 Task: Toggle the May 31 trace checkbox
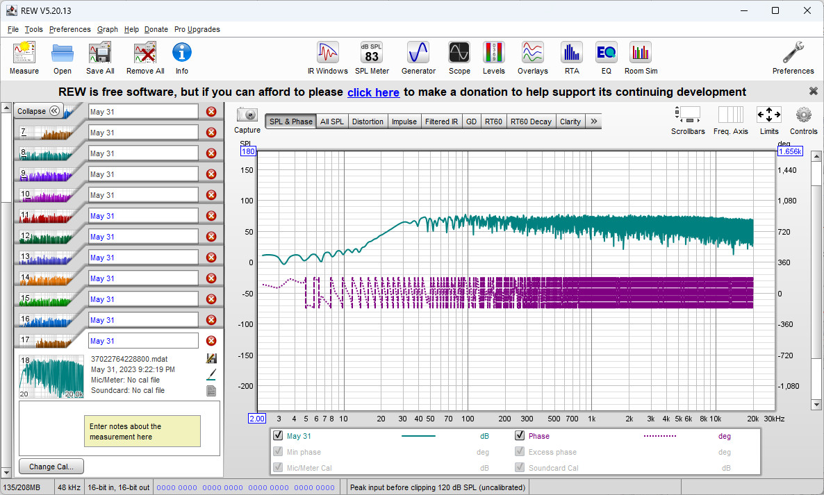(x=278, y=435)
